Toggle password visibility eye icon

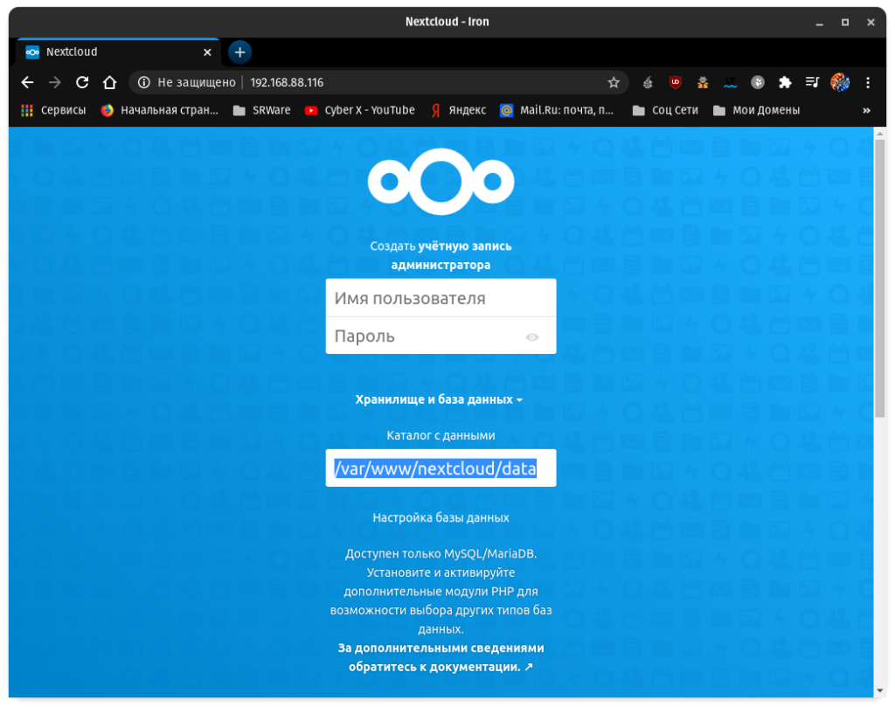point(532,336)
